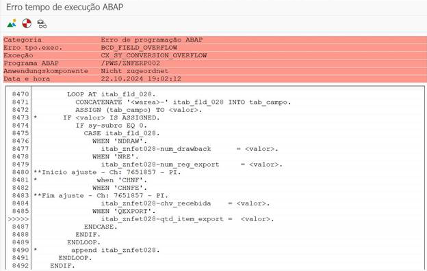
Task: Click runtime error BCD_FIELD_OVERFLOW value
Action: point(139,48)
